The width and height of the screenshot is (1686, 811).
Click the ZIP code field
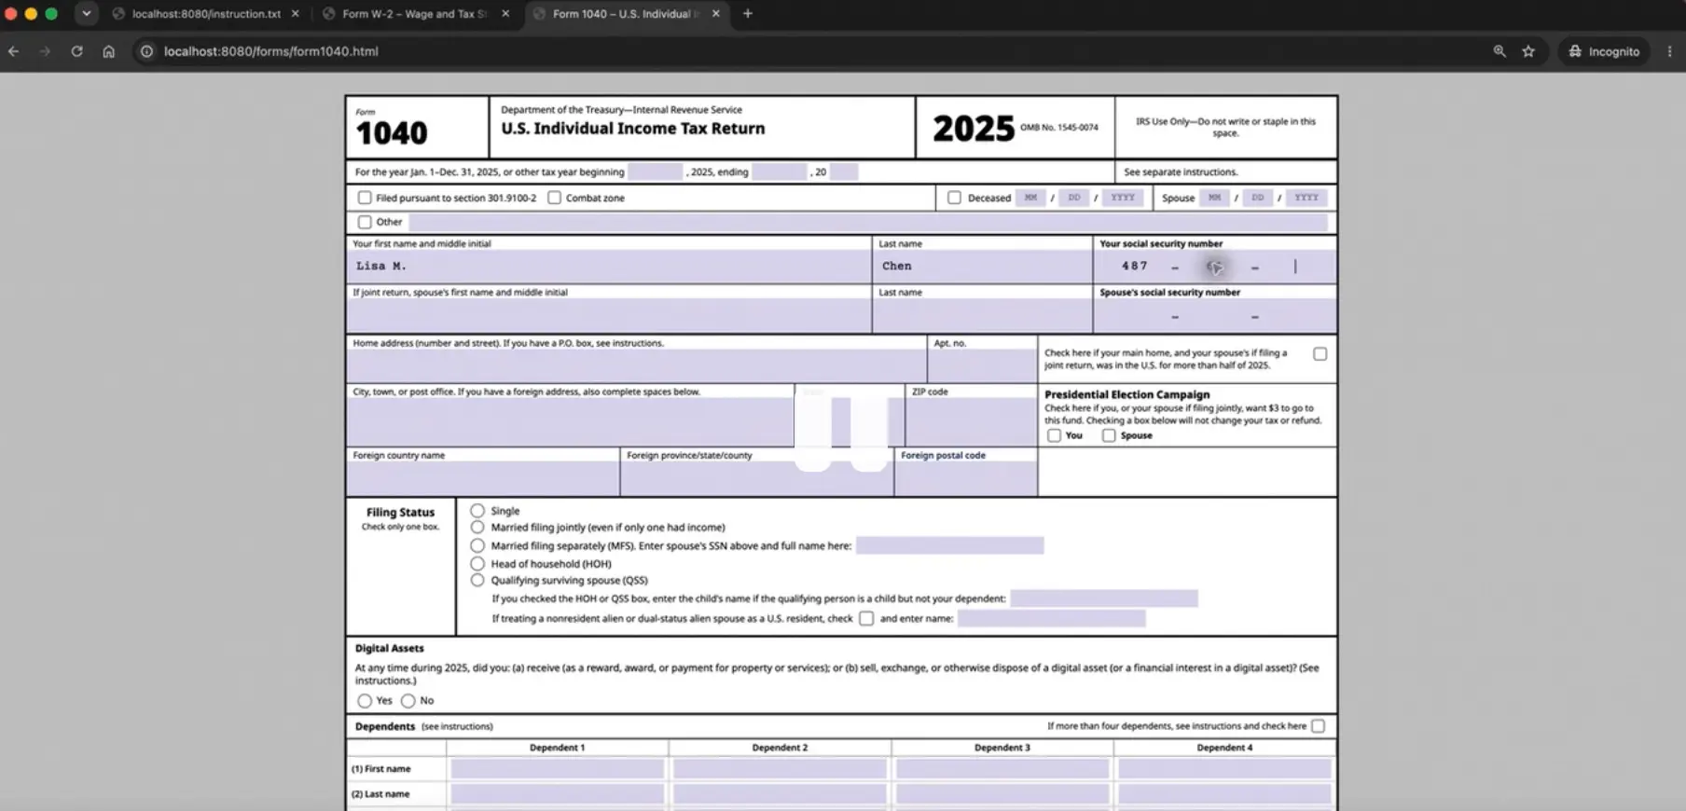coord(971,422)
